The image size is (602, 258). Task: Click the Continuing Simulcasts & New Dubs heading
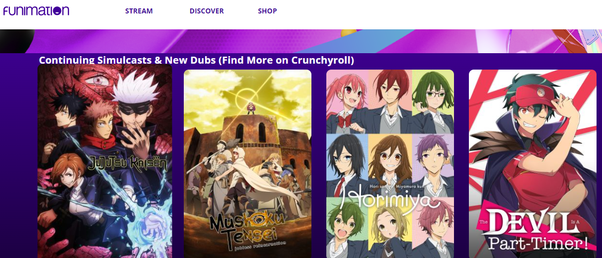pos(197,60)
